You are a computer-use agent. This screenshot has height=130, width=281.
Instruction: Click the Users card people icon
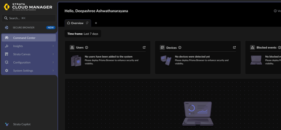click(x=72, y=47)
